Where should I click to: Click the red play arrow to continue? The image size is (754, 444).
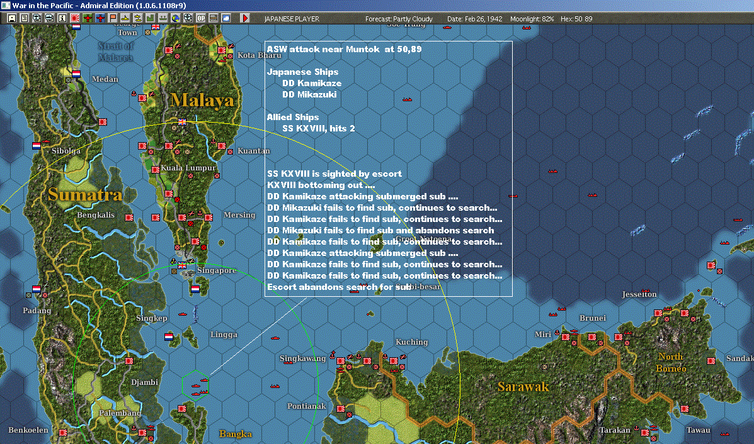[244, 18]
